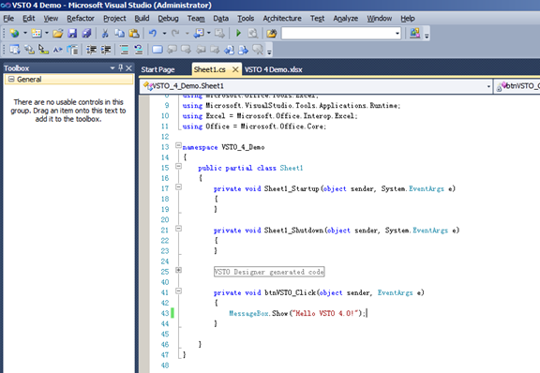The width and height of the screenshot is (540, 373).
Task: Open the Tools menu
Action: coord(246,18)
